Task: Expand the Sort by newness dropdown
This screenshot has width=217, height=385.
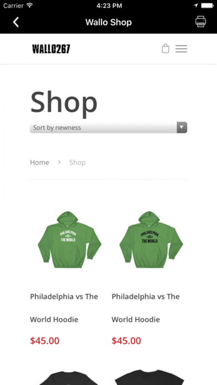Action: coord(108,127)
